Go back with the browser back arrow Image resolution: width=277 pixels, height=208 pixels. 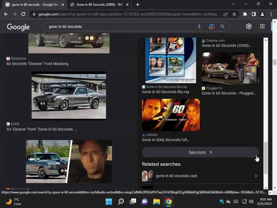click(6, 14)
